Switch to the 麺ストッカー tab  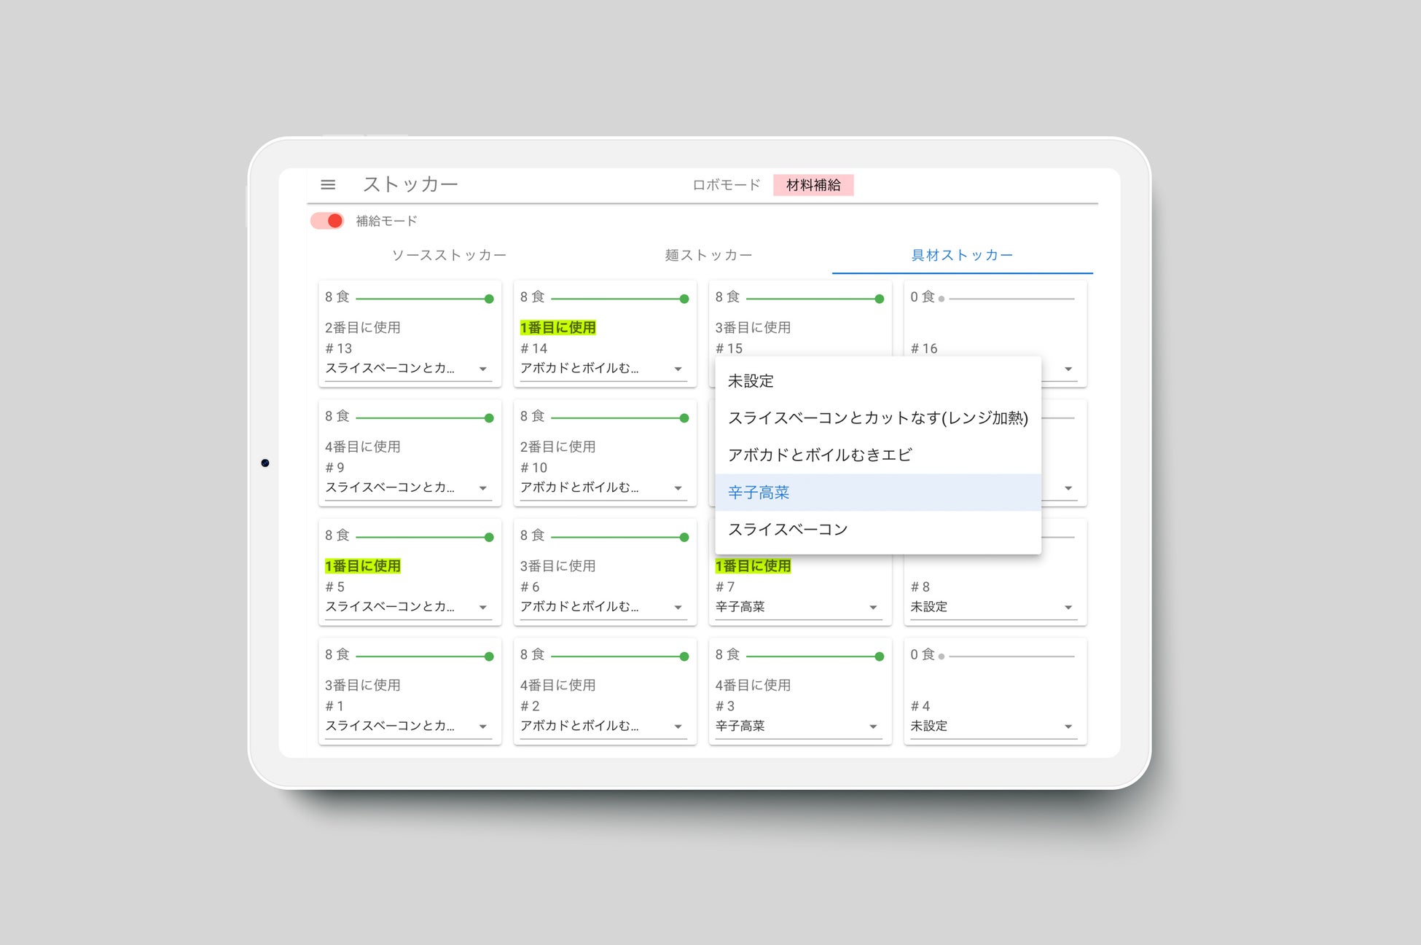pos(708,255)
